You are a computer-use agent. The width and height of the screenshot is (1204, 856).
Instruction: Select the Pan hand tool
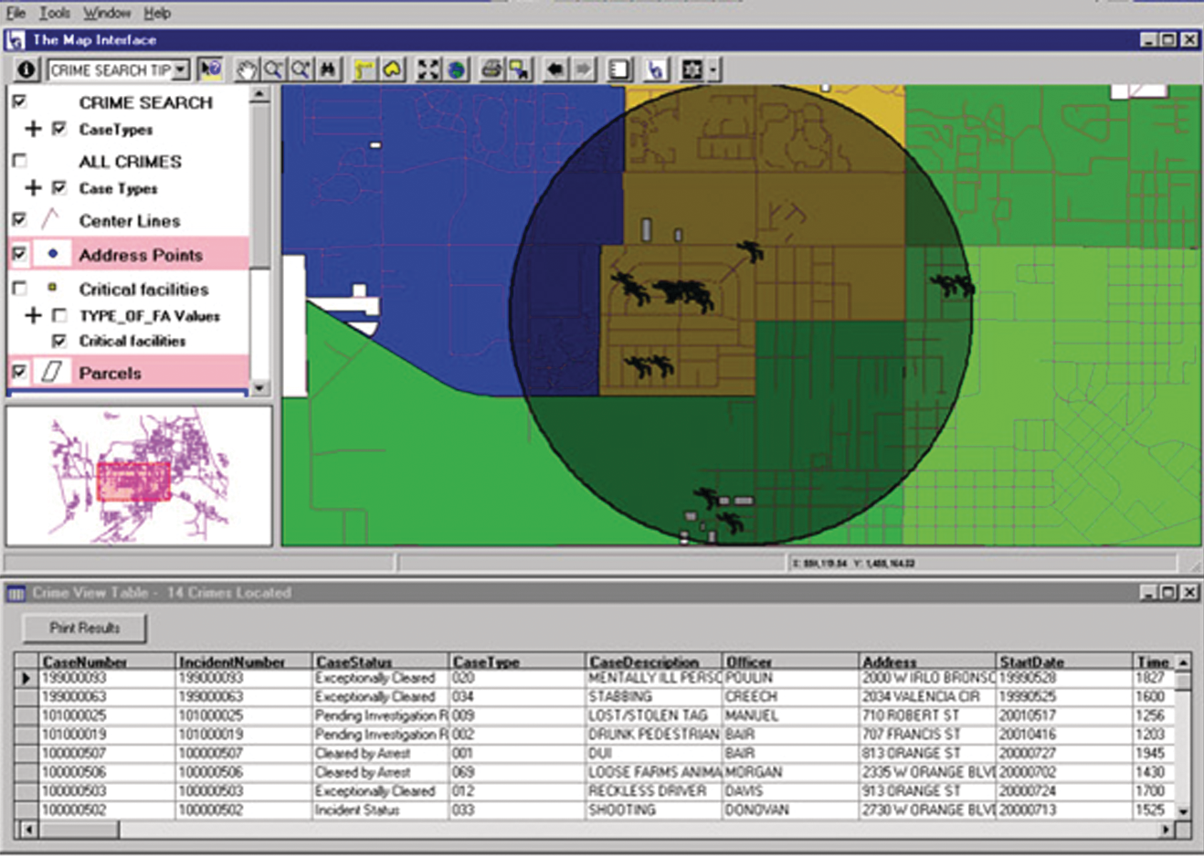[x=246, y=69]
